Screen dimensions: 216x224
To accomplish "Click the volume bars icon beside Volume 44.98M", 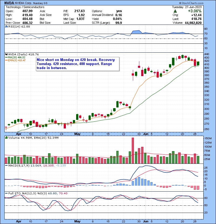I will click(6, 138).
